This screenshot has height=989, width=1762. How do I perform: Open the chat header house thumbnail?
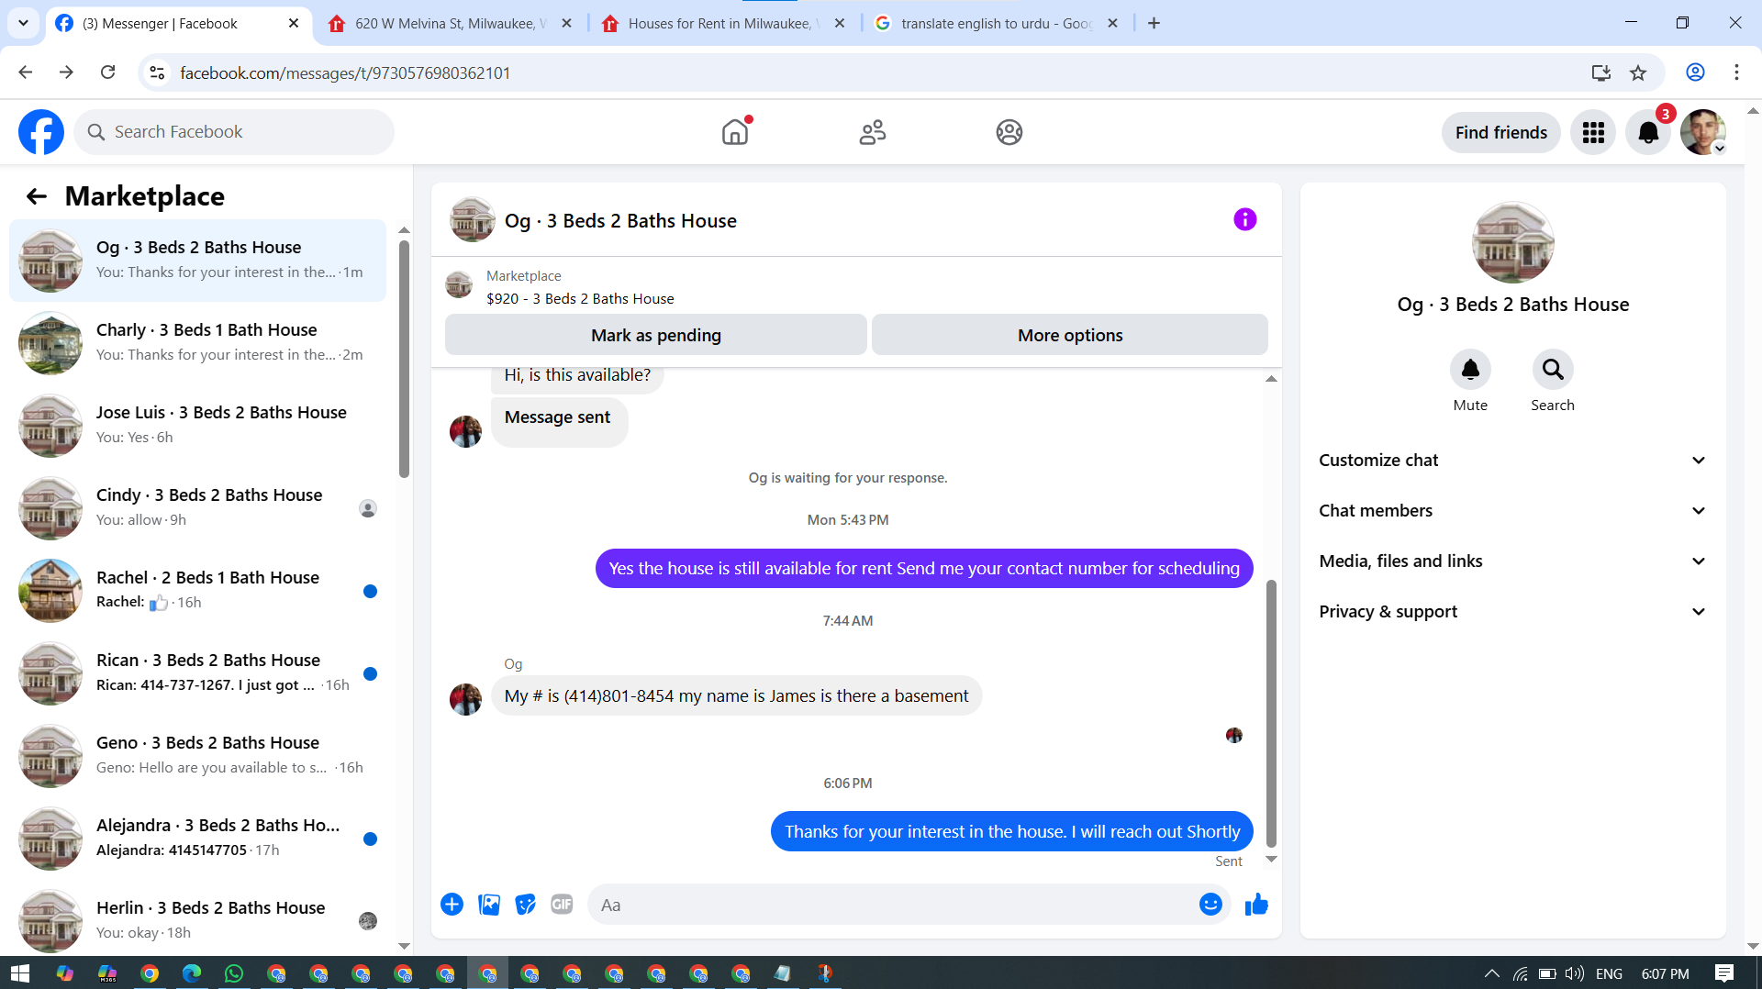[472, 220]
